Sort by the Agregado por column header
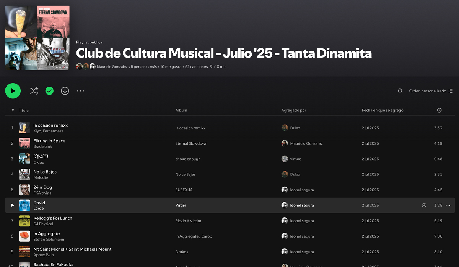 pos(294,110)
